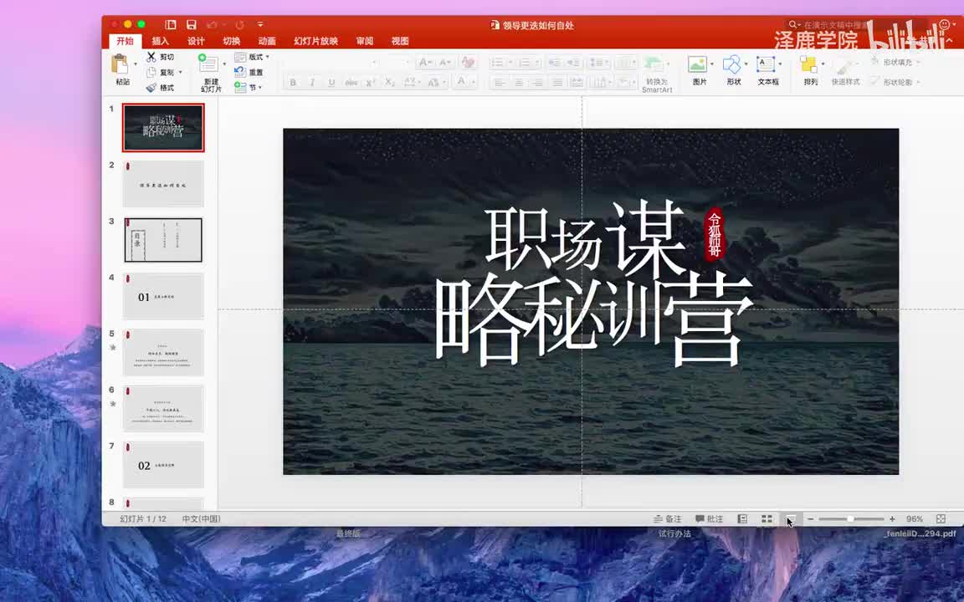964x602 pixels.
Task: Toggle the Comments (批注) pane
Action: pyautogui.click(x=709, y=519)
